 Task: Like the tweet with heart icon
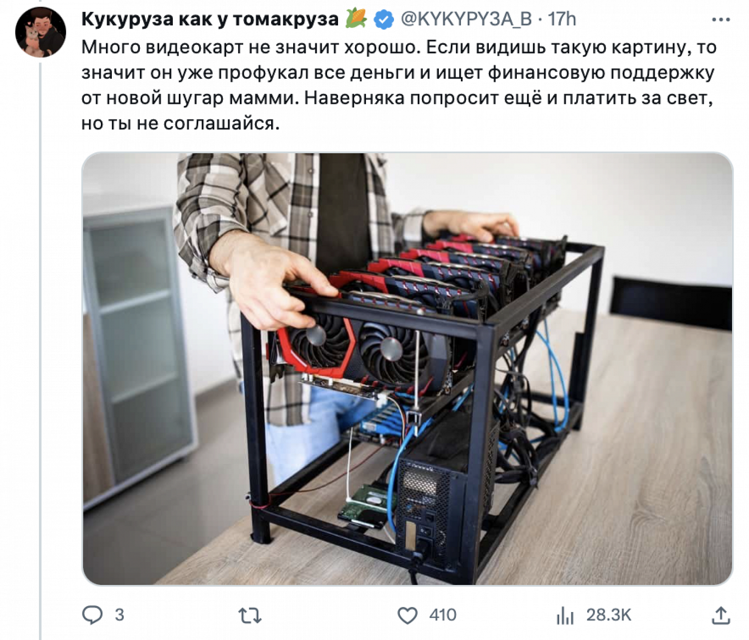407,616
